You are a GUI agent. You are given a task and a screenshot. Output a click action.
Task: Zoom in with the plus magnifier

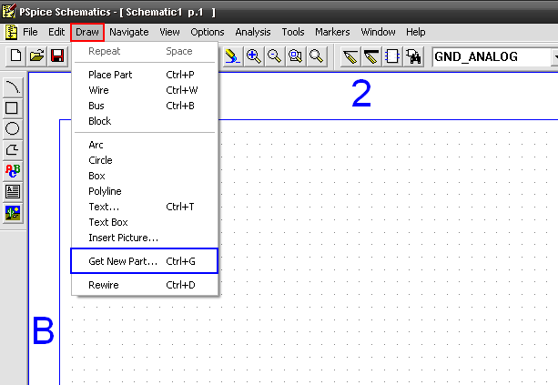point(253,56)
